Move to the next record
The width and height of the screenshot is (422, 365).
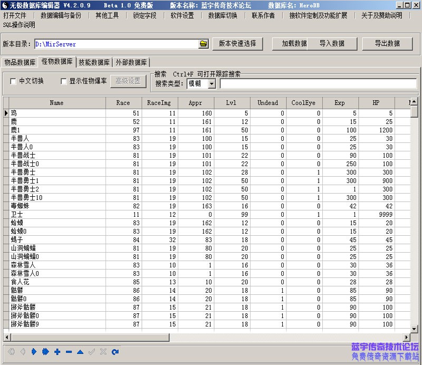(34, 352)
